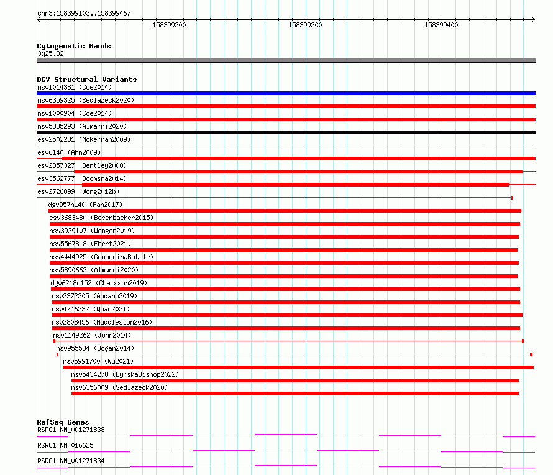Viewport: 553px width, 475px height.
Task: Click esv2726099 (Wong2012b) label
Action: click(x=78, y=191)
